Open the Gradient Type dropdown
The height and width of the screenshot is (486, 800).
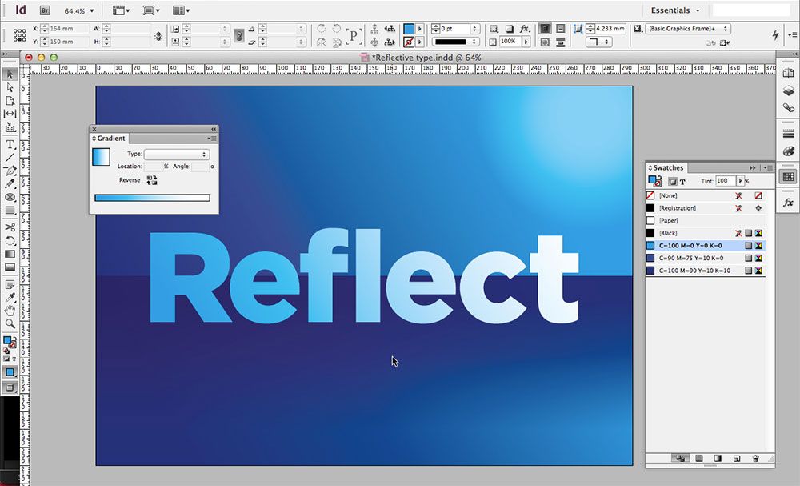177,154
